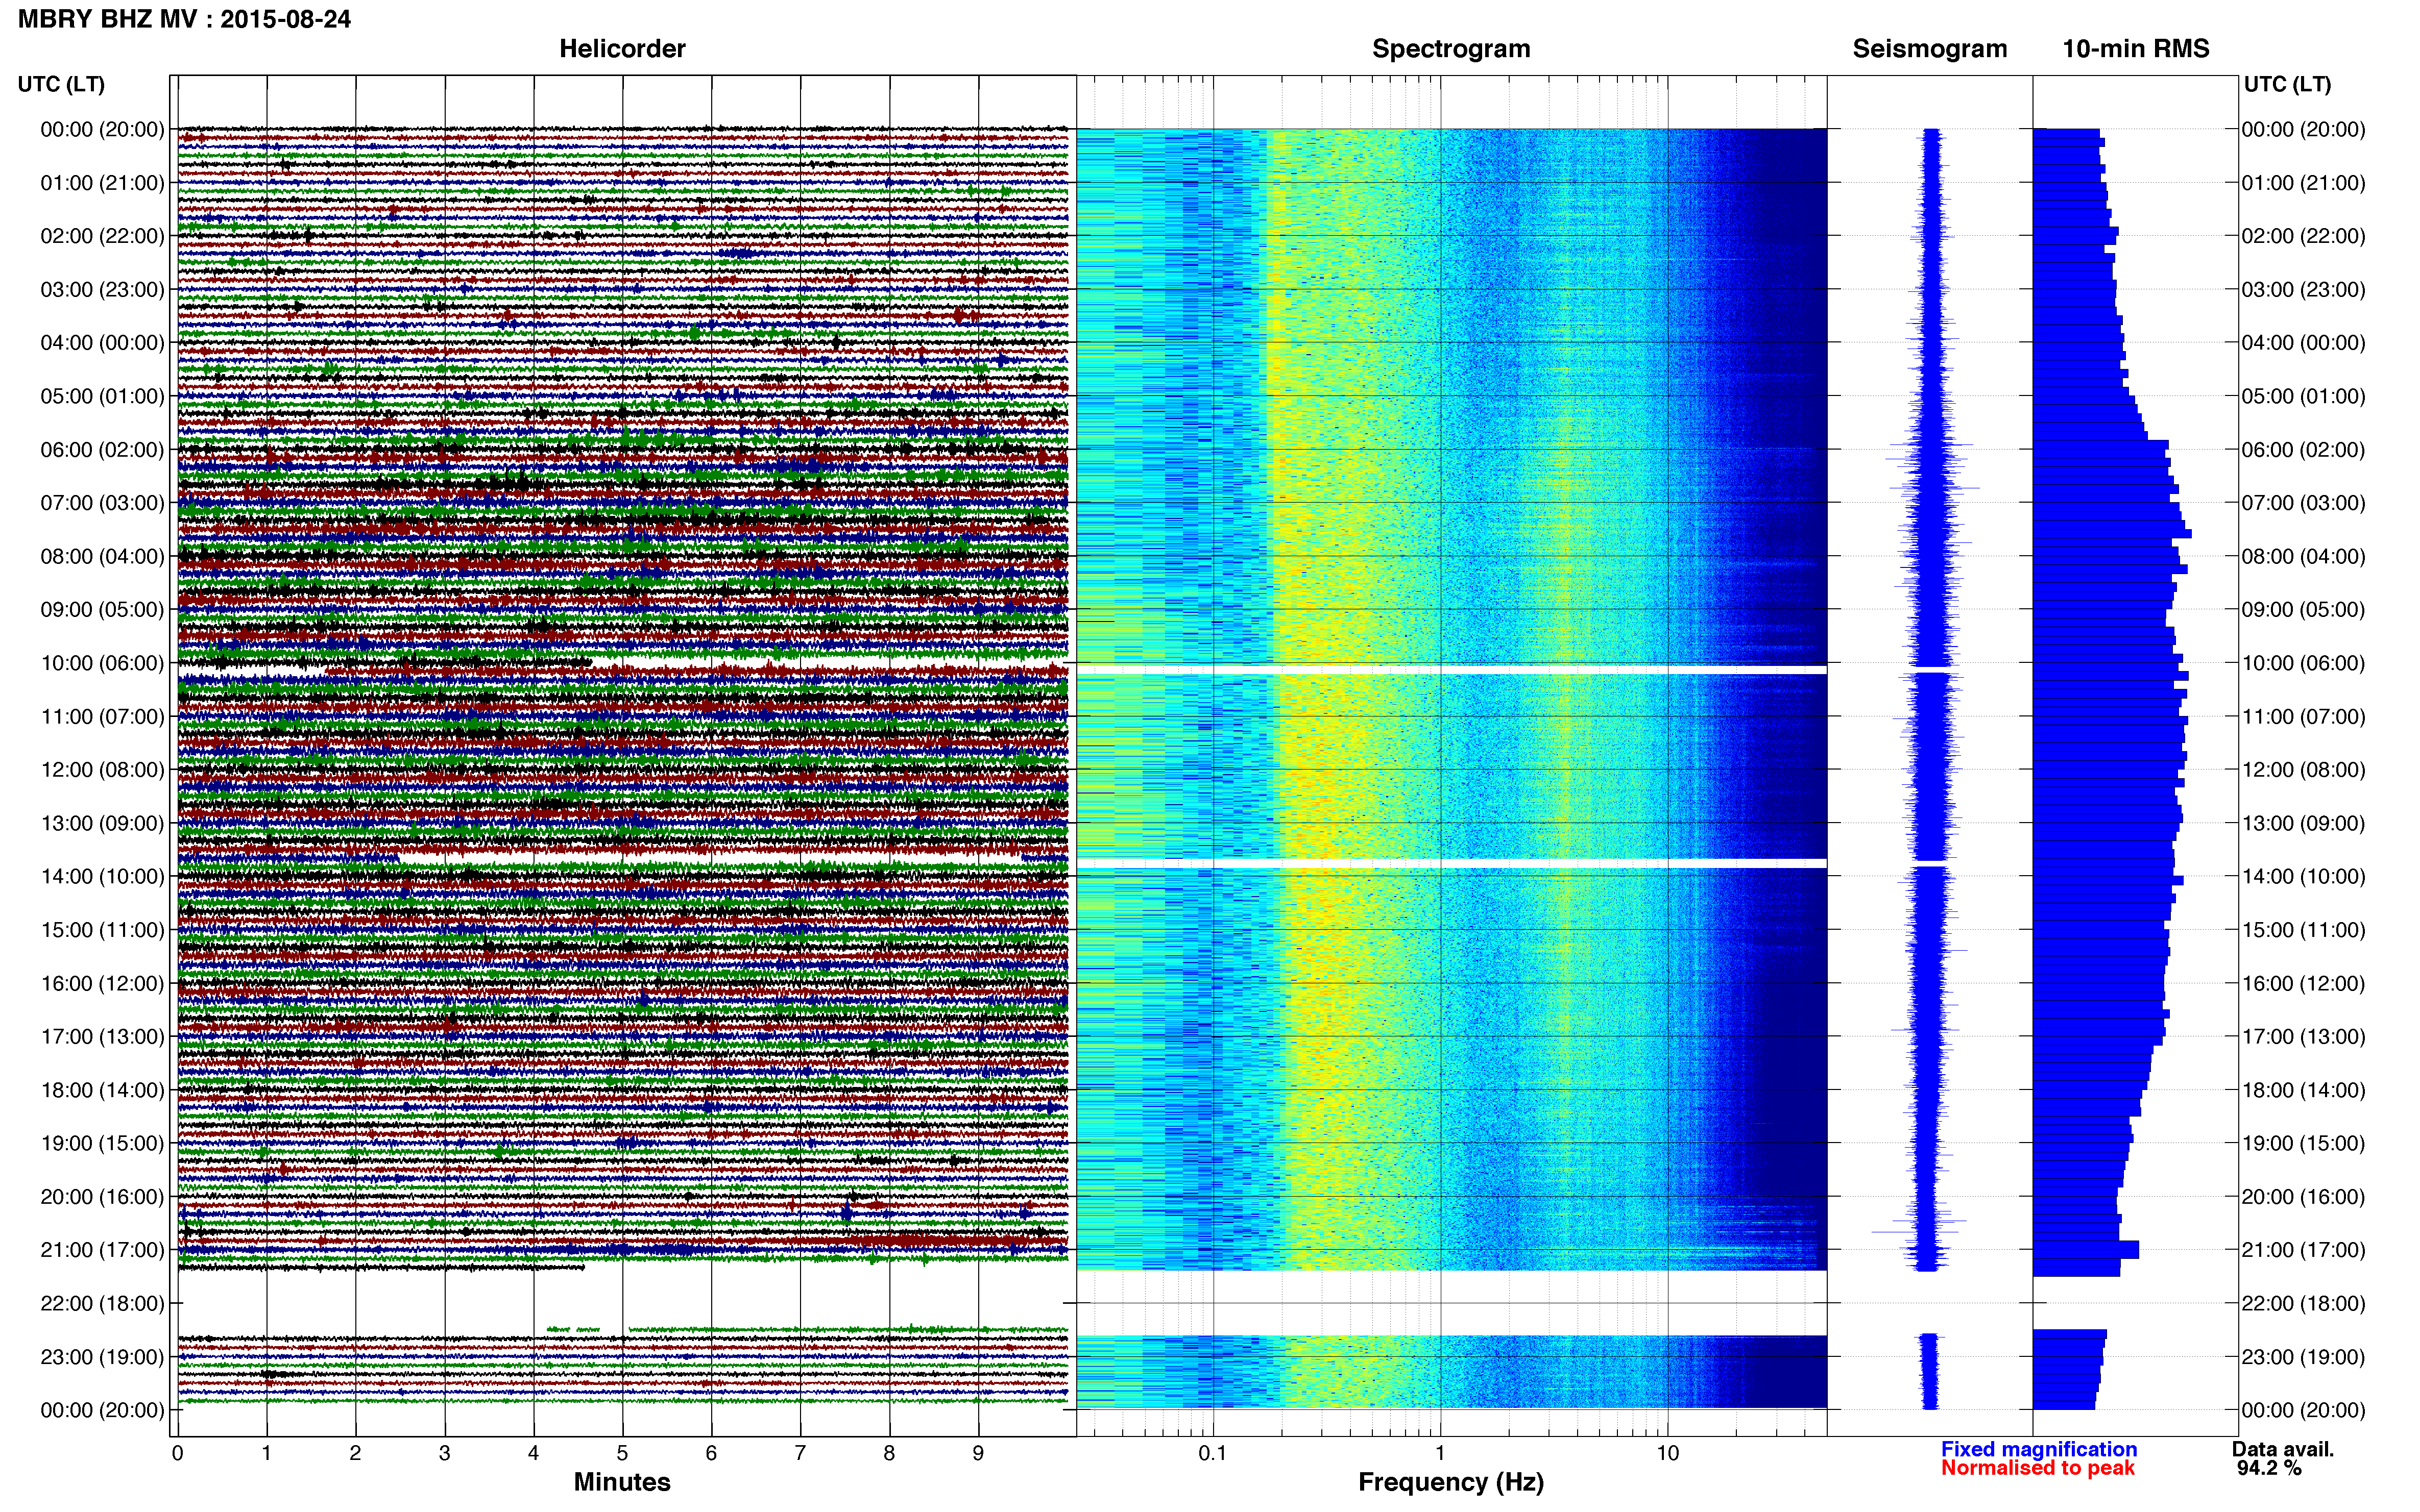Click right-axis time label "18:00 (14:00)"

[2304, 1090]
